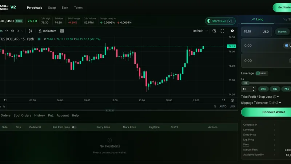Click the Fees label in summary
The width and height of the screenshot is (291, 164).
pyautogui.click(x=246, y=144)
